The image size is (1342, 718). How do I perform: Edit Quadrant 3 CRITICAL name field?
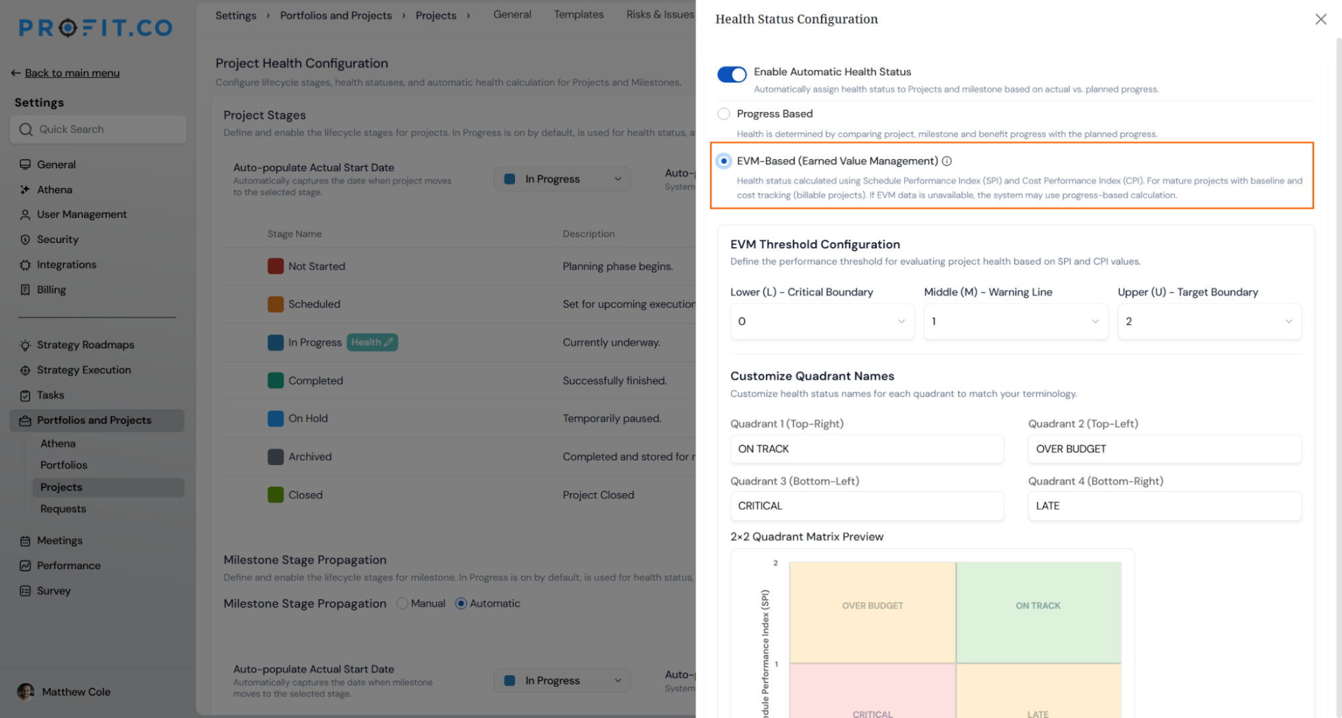tap(867, 506)
